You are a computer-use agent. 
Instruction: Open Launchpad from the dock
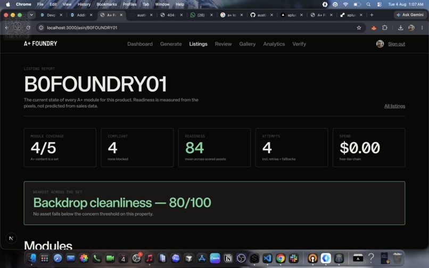coord(45,258)
